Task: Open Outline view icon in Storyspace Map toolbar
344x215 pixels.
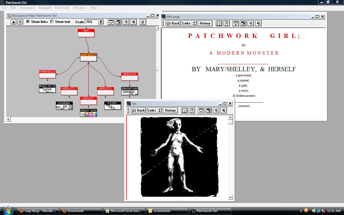Action: click(126, 22)
